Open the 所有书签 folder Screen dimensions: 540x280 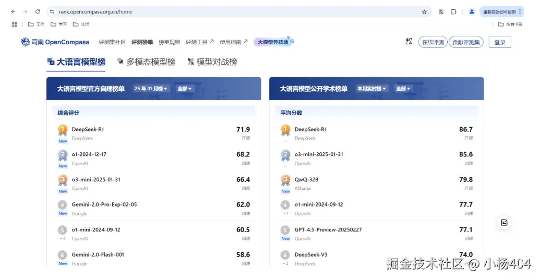point(510,24)
